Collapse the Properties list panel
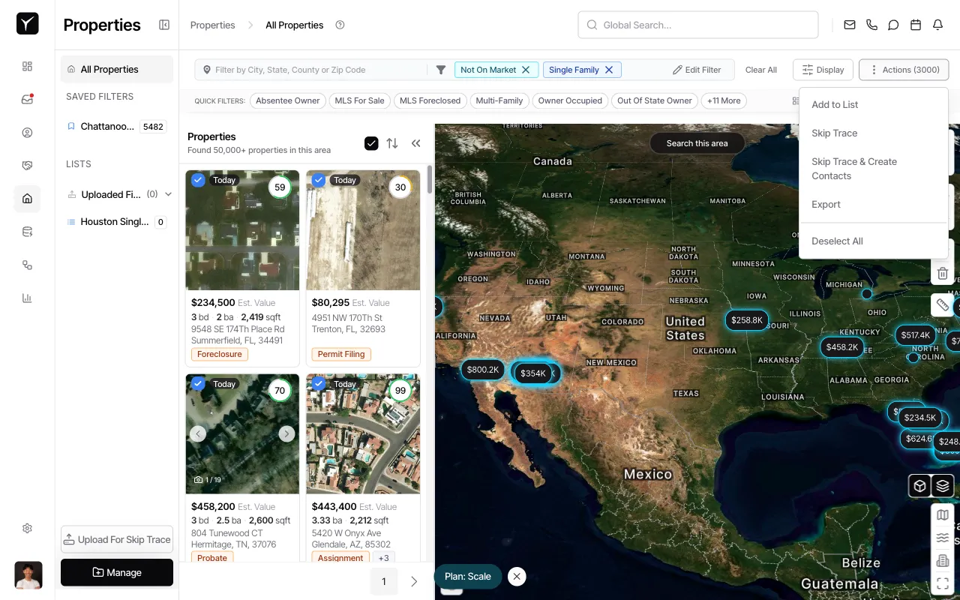The height and width of the screenshot is (600, 960). point(415,143)
